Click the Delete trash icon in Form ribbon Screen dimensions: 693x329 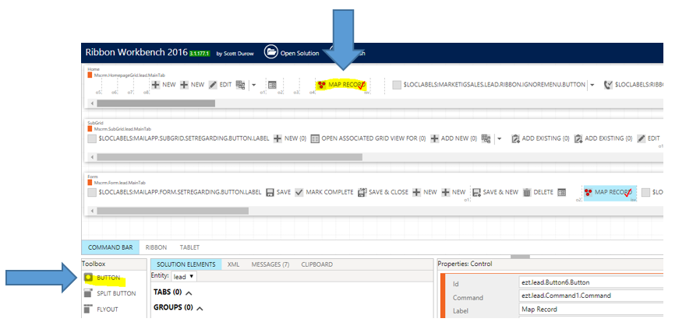click(527, 192)
